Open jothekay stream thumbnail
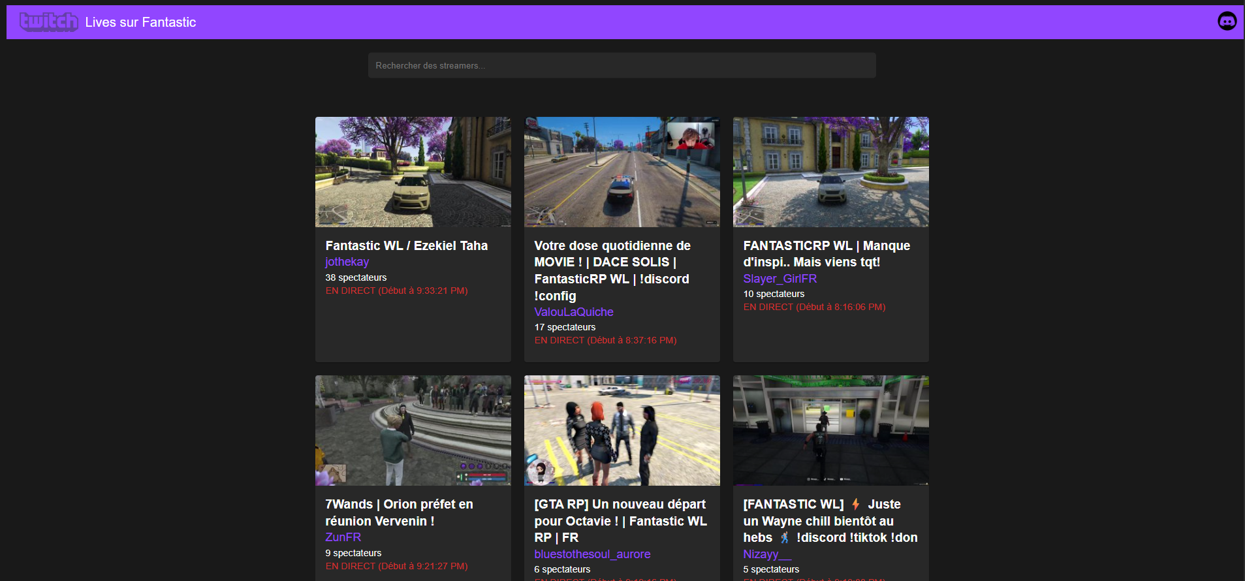1245x581 pixels. click(413, 172)
